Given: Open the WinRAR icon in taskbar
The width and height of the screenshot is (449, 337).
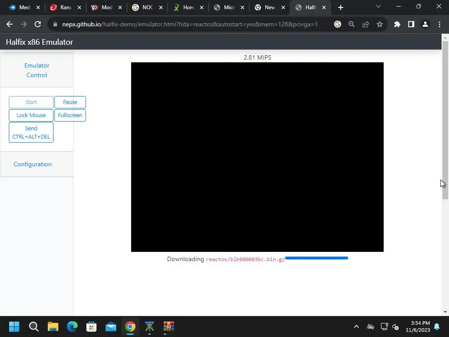Looking at the screenshot, I should pyautogui.click(x=169, y=326).
